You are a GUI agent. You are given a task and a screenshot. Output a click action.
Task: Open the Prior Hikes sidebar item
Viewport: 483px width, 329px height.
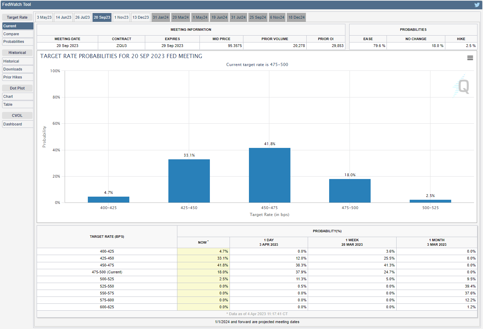(x=18, y=77)
